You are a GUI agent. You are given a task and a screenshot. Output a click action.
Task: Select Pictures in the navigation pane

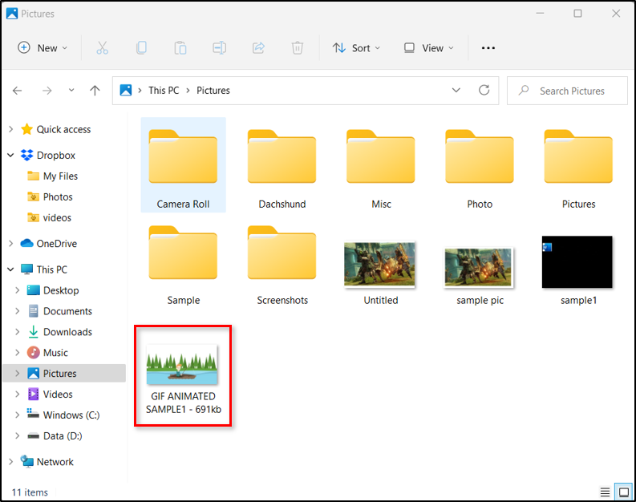pos(64,373)
